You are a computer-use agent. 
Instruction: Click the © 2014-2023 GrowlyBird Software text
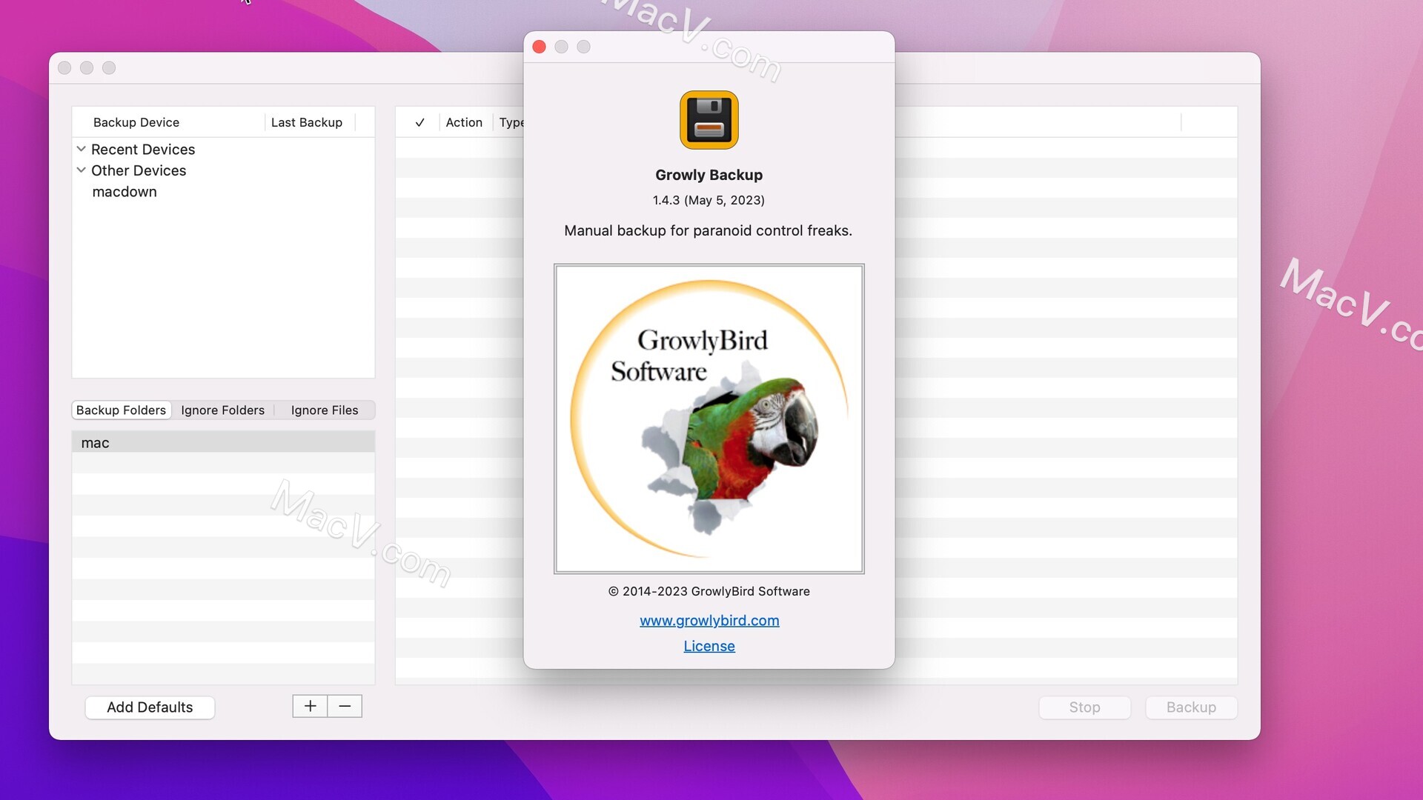(x=709, y=591)
